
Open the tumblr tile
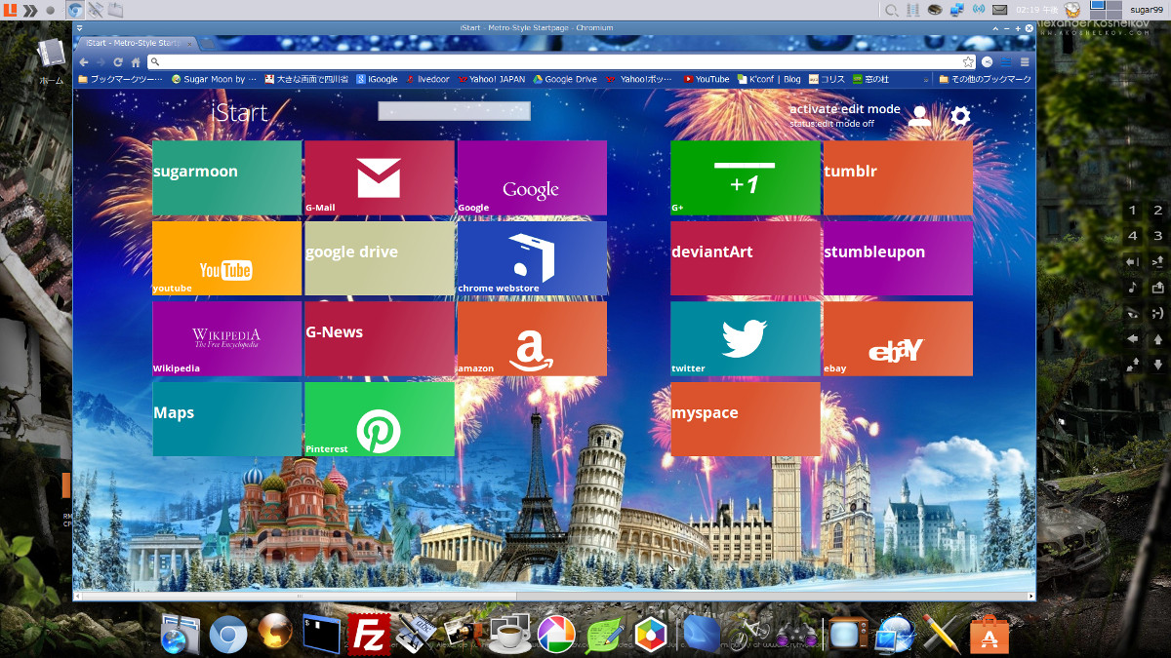898,177
